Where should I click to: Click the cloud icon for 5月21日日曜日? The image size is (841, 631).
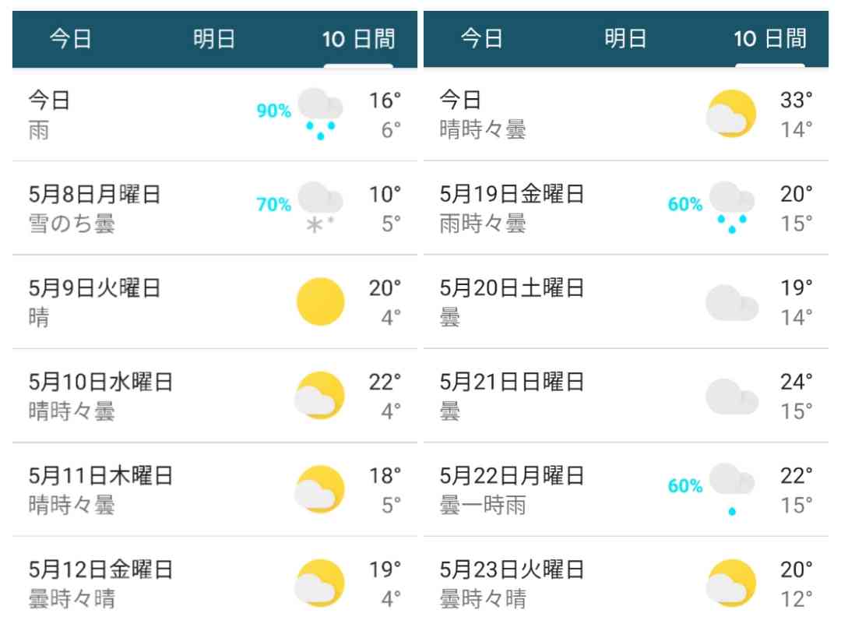(731, 397)
